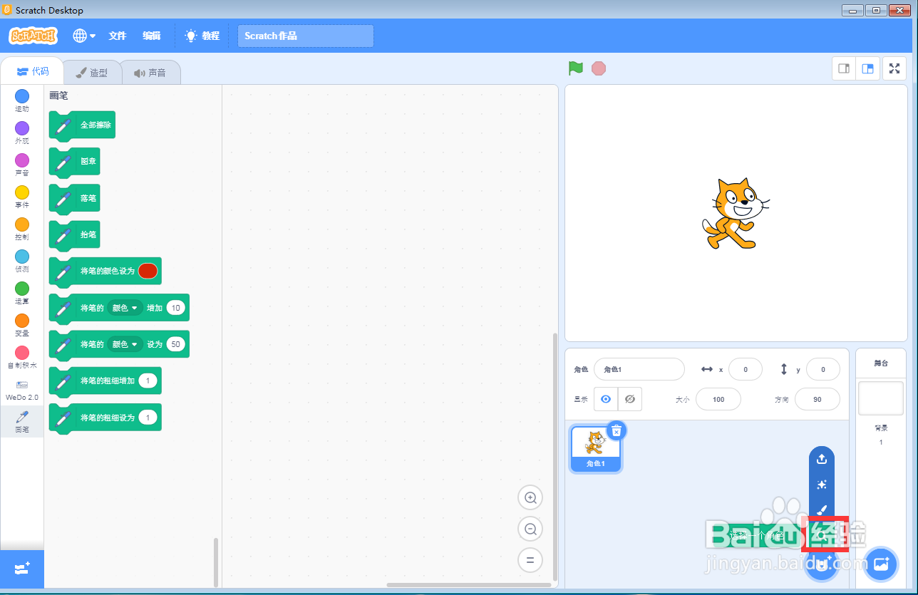This screenshot has height=595, width=918.
Task: Switch stage to fullscreen mode
Action: (x=894, y=68)
